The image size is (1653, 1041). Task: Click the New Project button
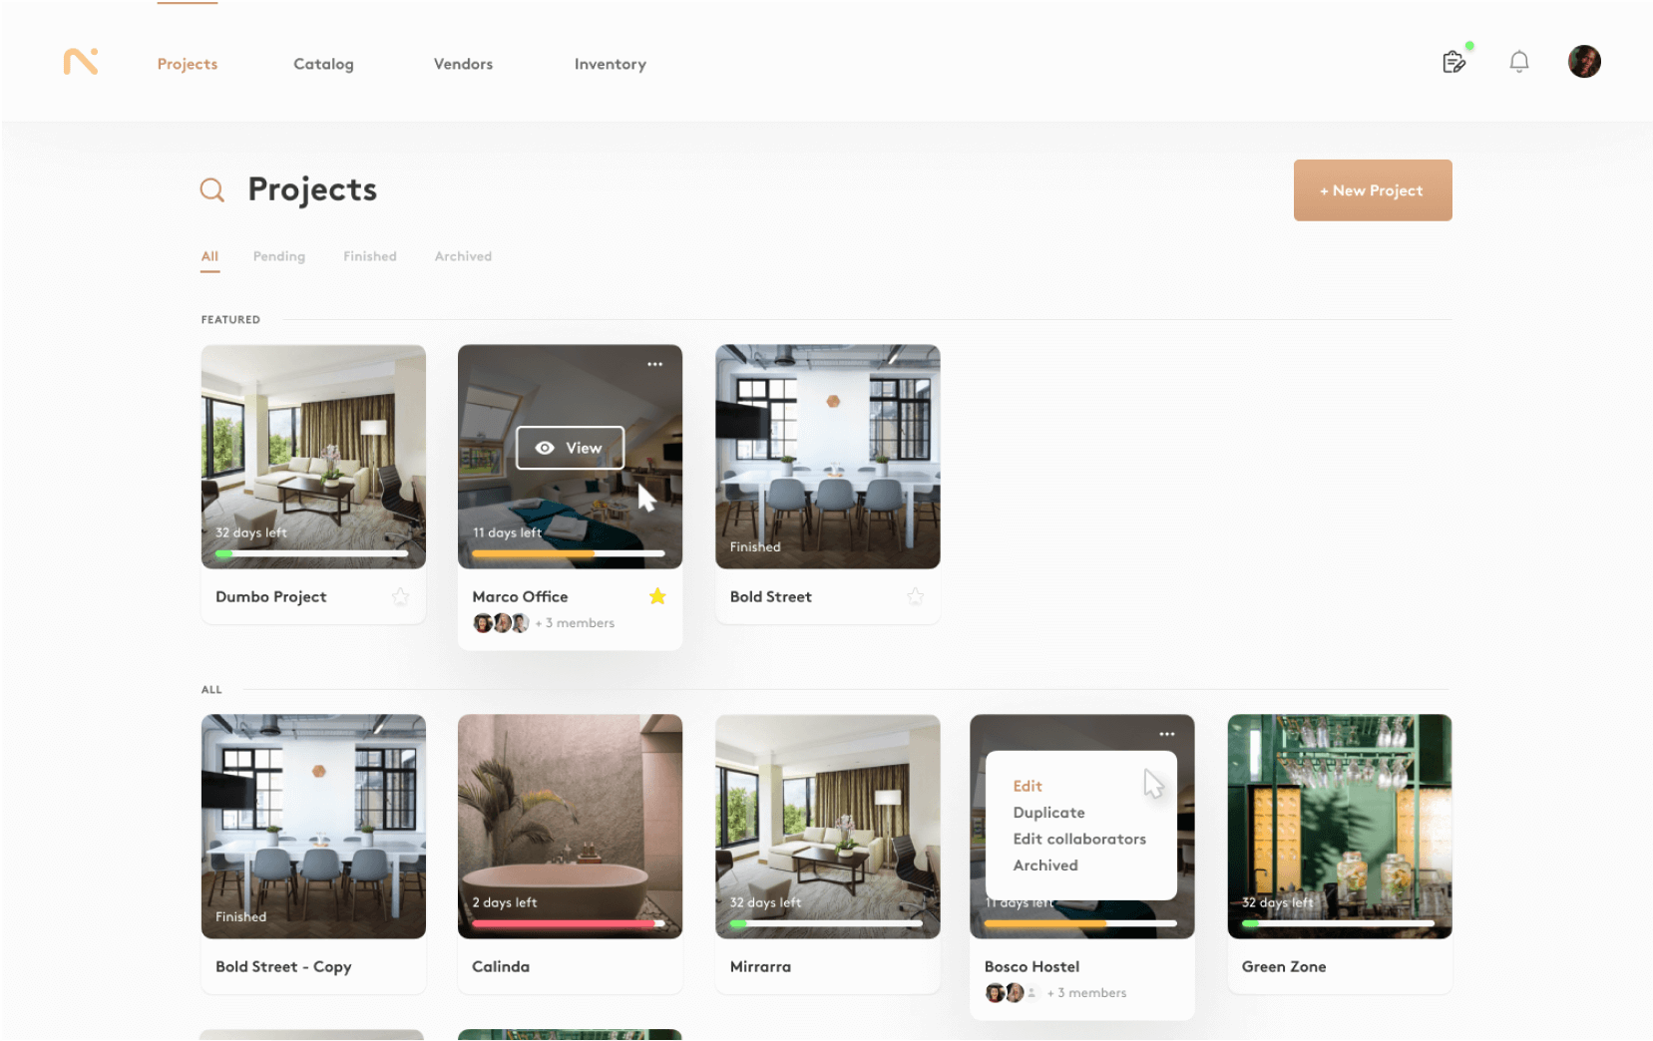click(x=1372, y=190)
